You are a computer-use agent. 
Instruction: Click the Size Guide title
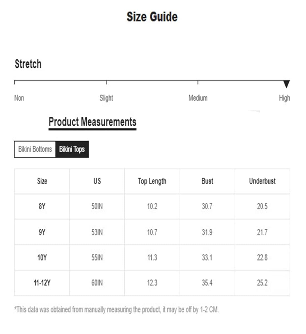tap(152, 17)
